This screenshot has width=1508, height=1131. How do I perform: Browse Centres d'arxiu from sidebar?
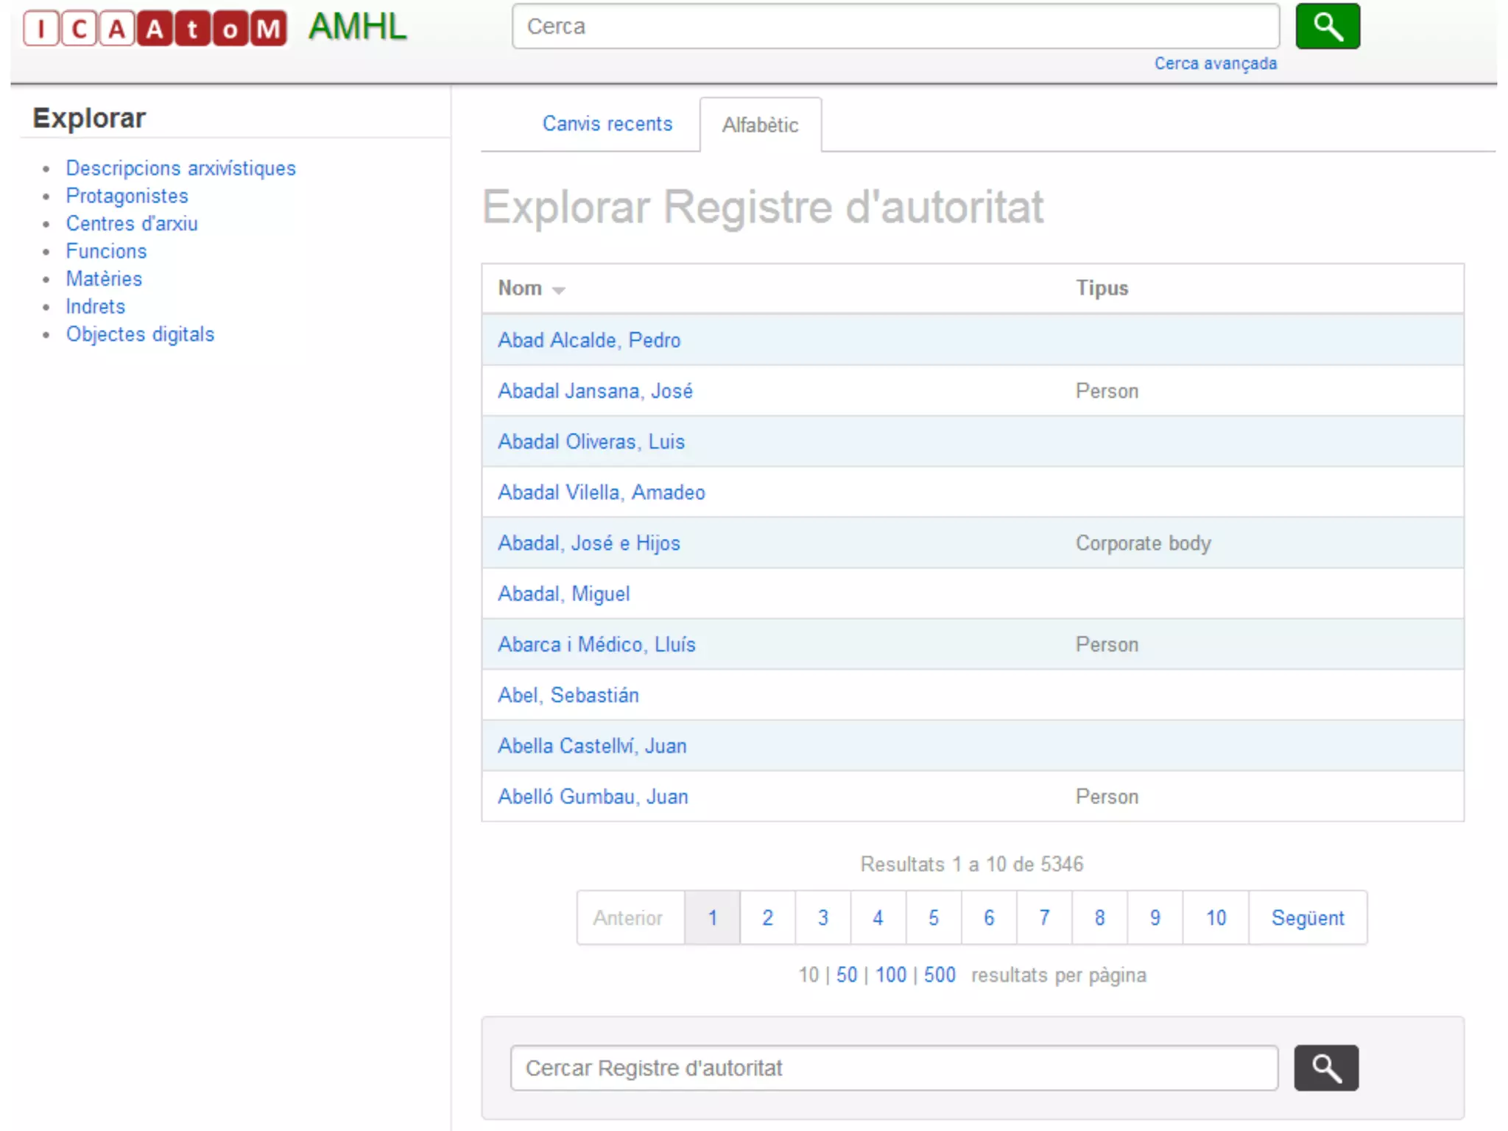pos(132,224)
